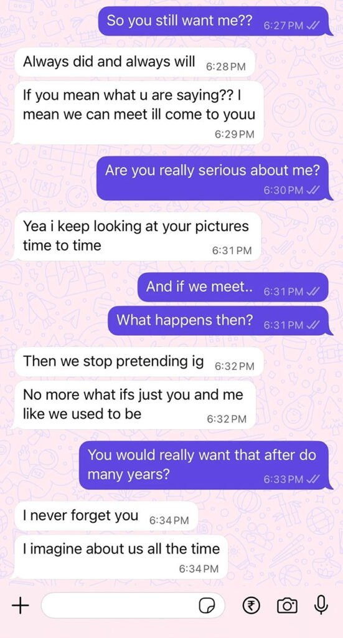Tap the "Always did and always will" message
The image size is (343, 638).
[x=134, y=63]
